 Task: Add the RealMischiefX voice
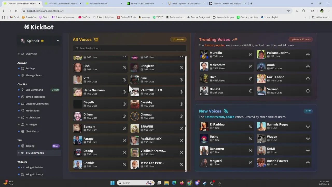click(x=181, y=140)
